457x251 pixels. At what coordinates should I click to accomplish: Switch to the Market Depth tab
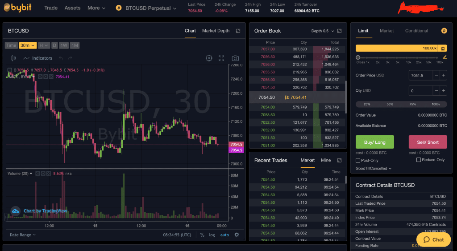coord(216,31)
